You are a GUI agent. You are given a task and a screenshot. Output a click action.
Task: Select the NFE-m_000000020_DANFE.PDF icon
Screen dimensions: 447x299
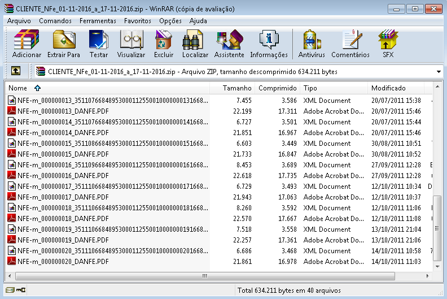click(x=12, y=261)
